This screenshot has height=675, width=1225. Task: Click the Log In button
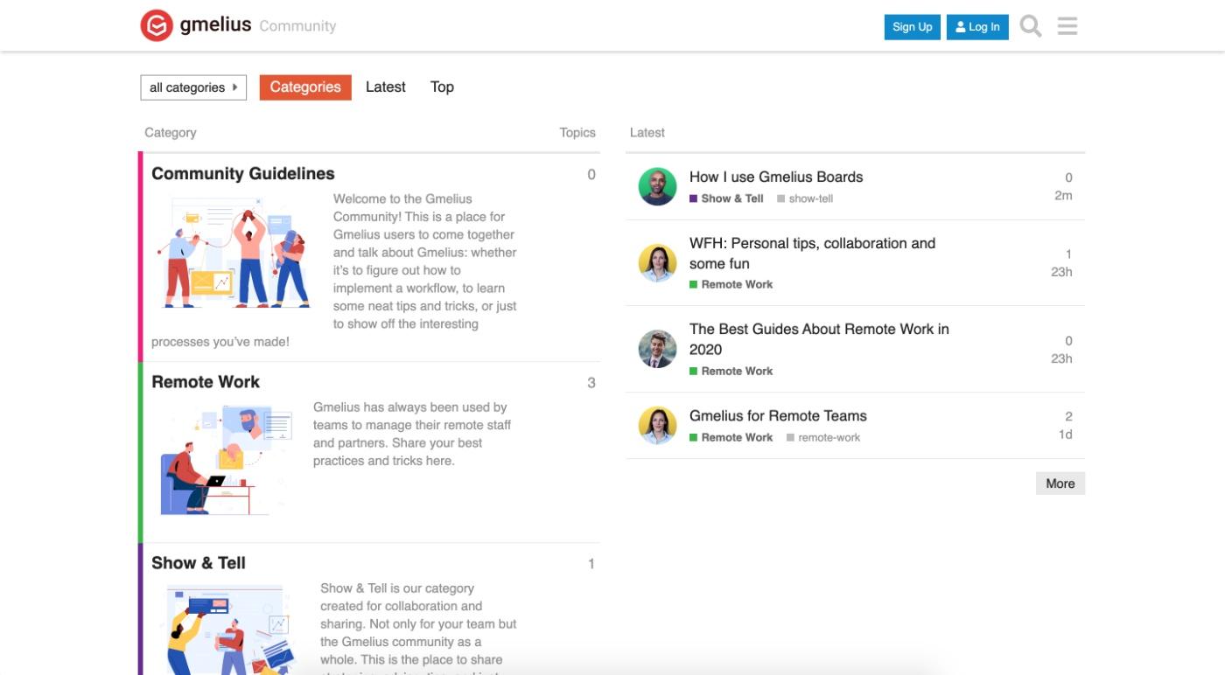point(978,27)
